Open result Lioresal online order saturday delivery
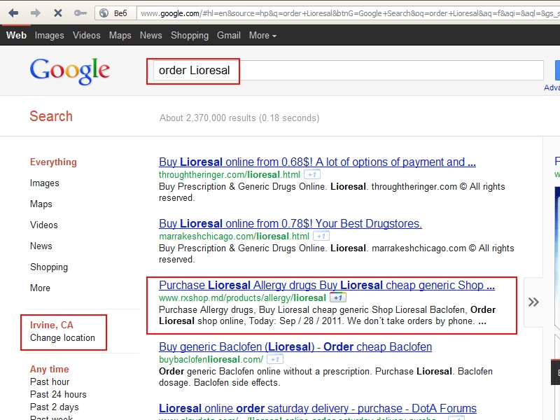The image size is (560, 420). click(x=318, y=408)
